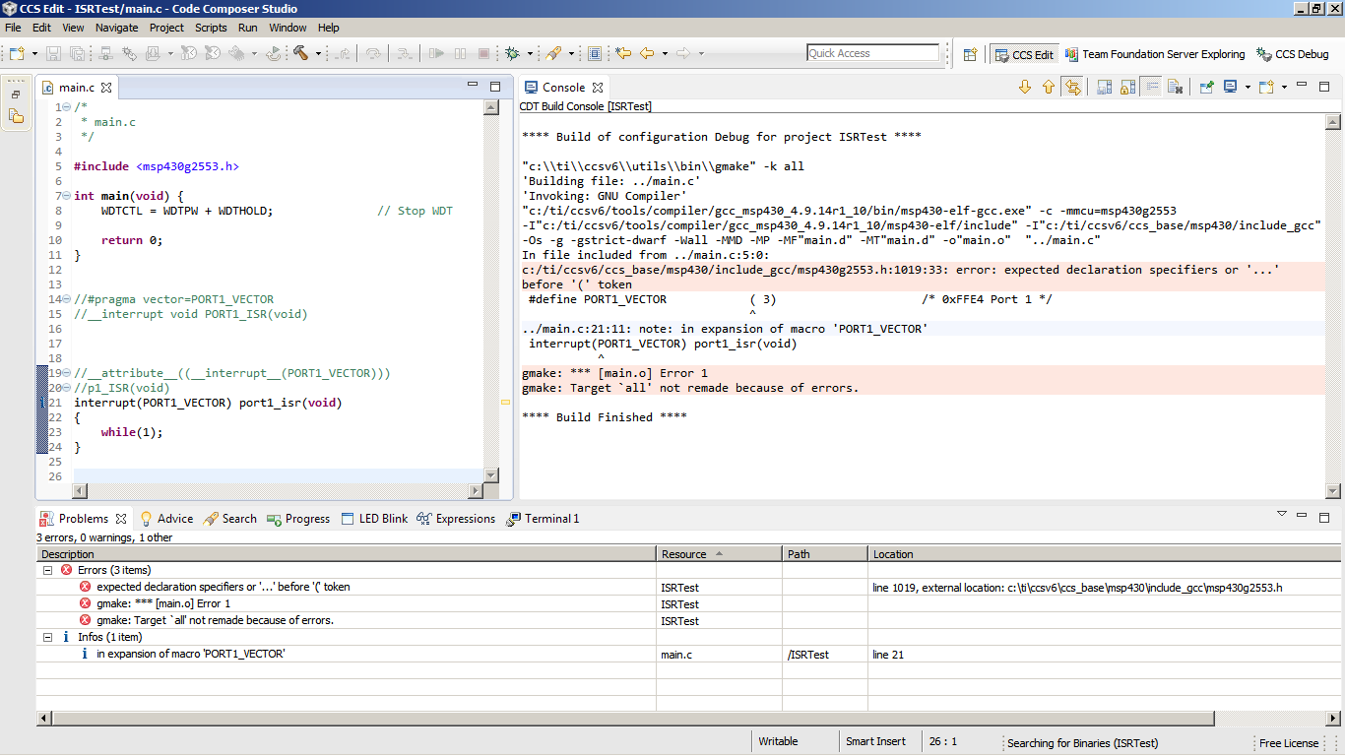Click the Build hammer icon
This screenshot has height=756, width=1345.
[300, 53]
